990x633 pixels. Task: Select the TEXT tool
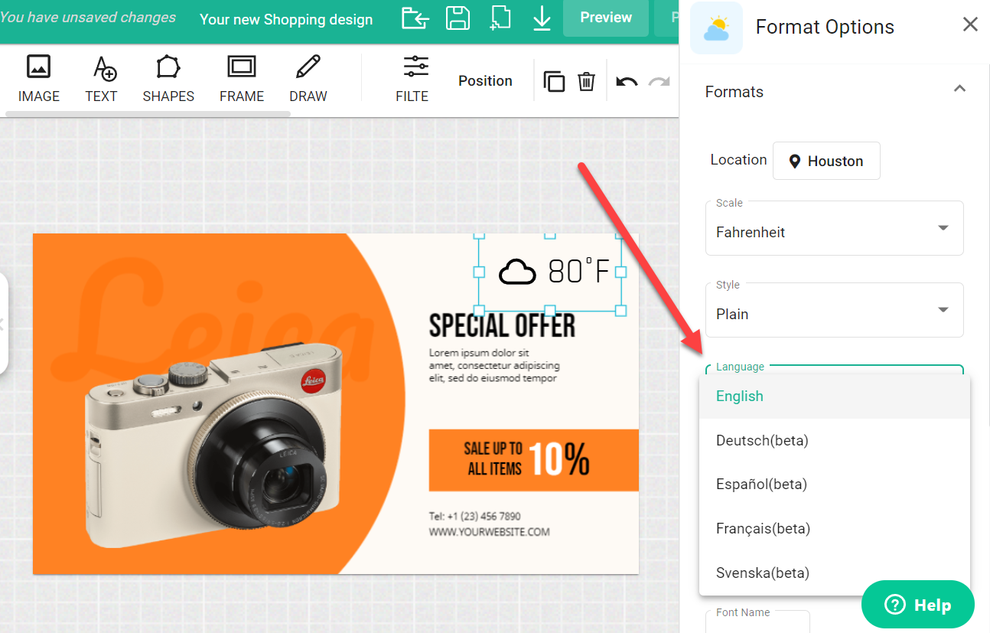[101, 79]
